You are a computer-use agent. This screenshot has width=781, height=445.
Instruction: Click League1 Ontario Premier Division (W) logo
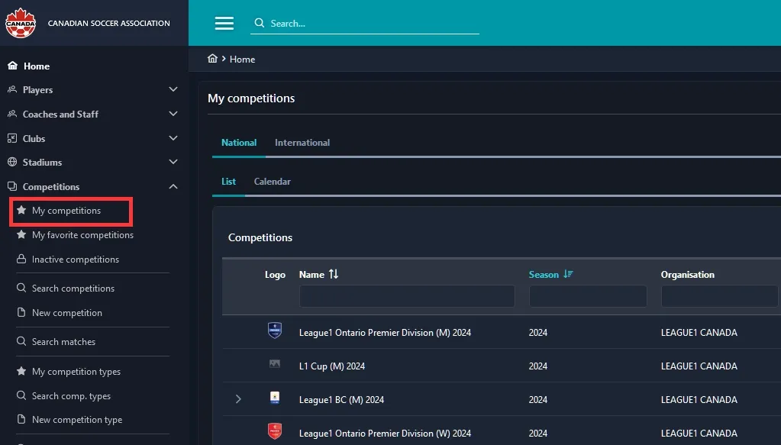[275, 431]
